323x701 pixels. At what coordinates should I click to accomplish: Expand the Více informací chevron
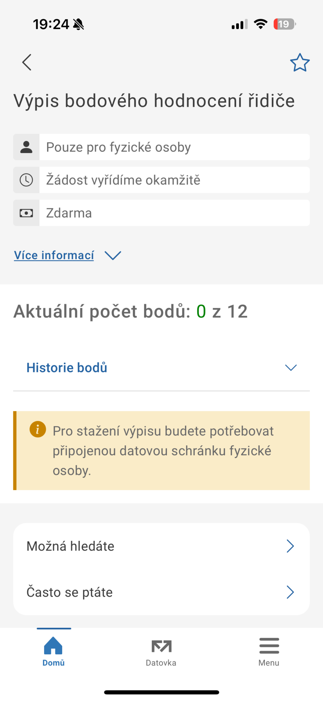(x=113, y=255)
